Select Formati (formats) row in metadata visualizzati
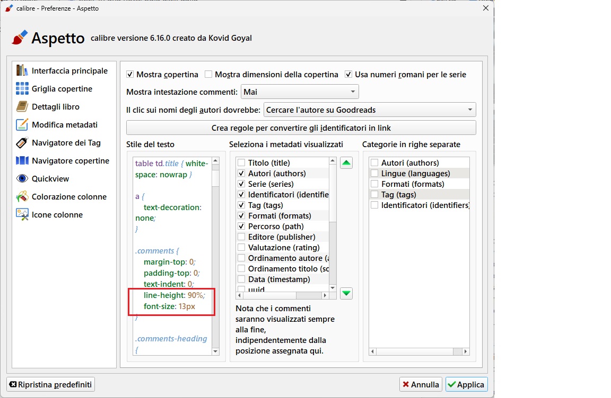Screen dimensions: 611x398 point(283,216)
